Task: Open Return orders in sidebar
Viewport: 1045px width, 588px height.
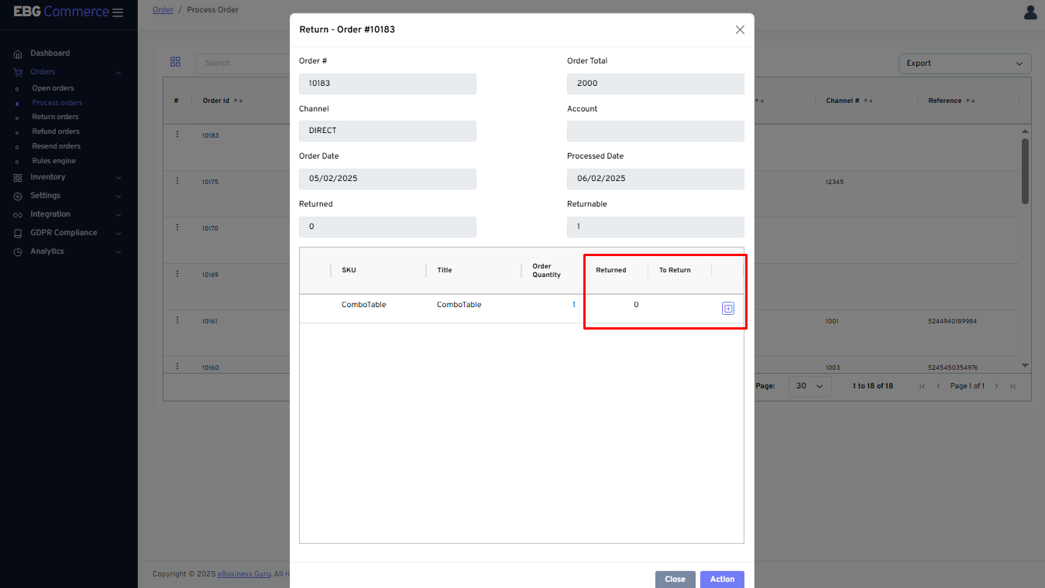Action: [55, 117]
